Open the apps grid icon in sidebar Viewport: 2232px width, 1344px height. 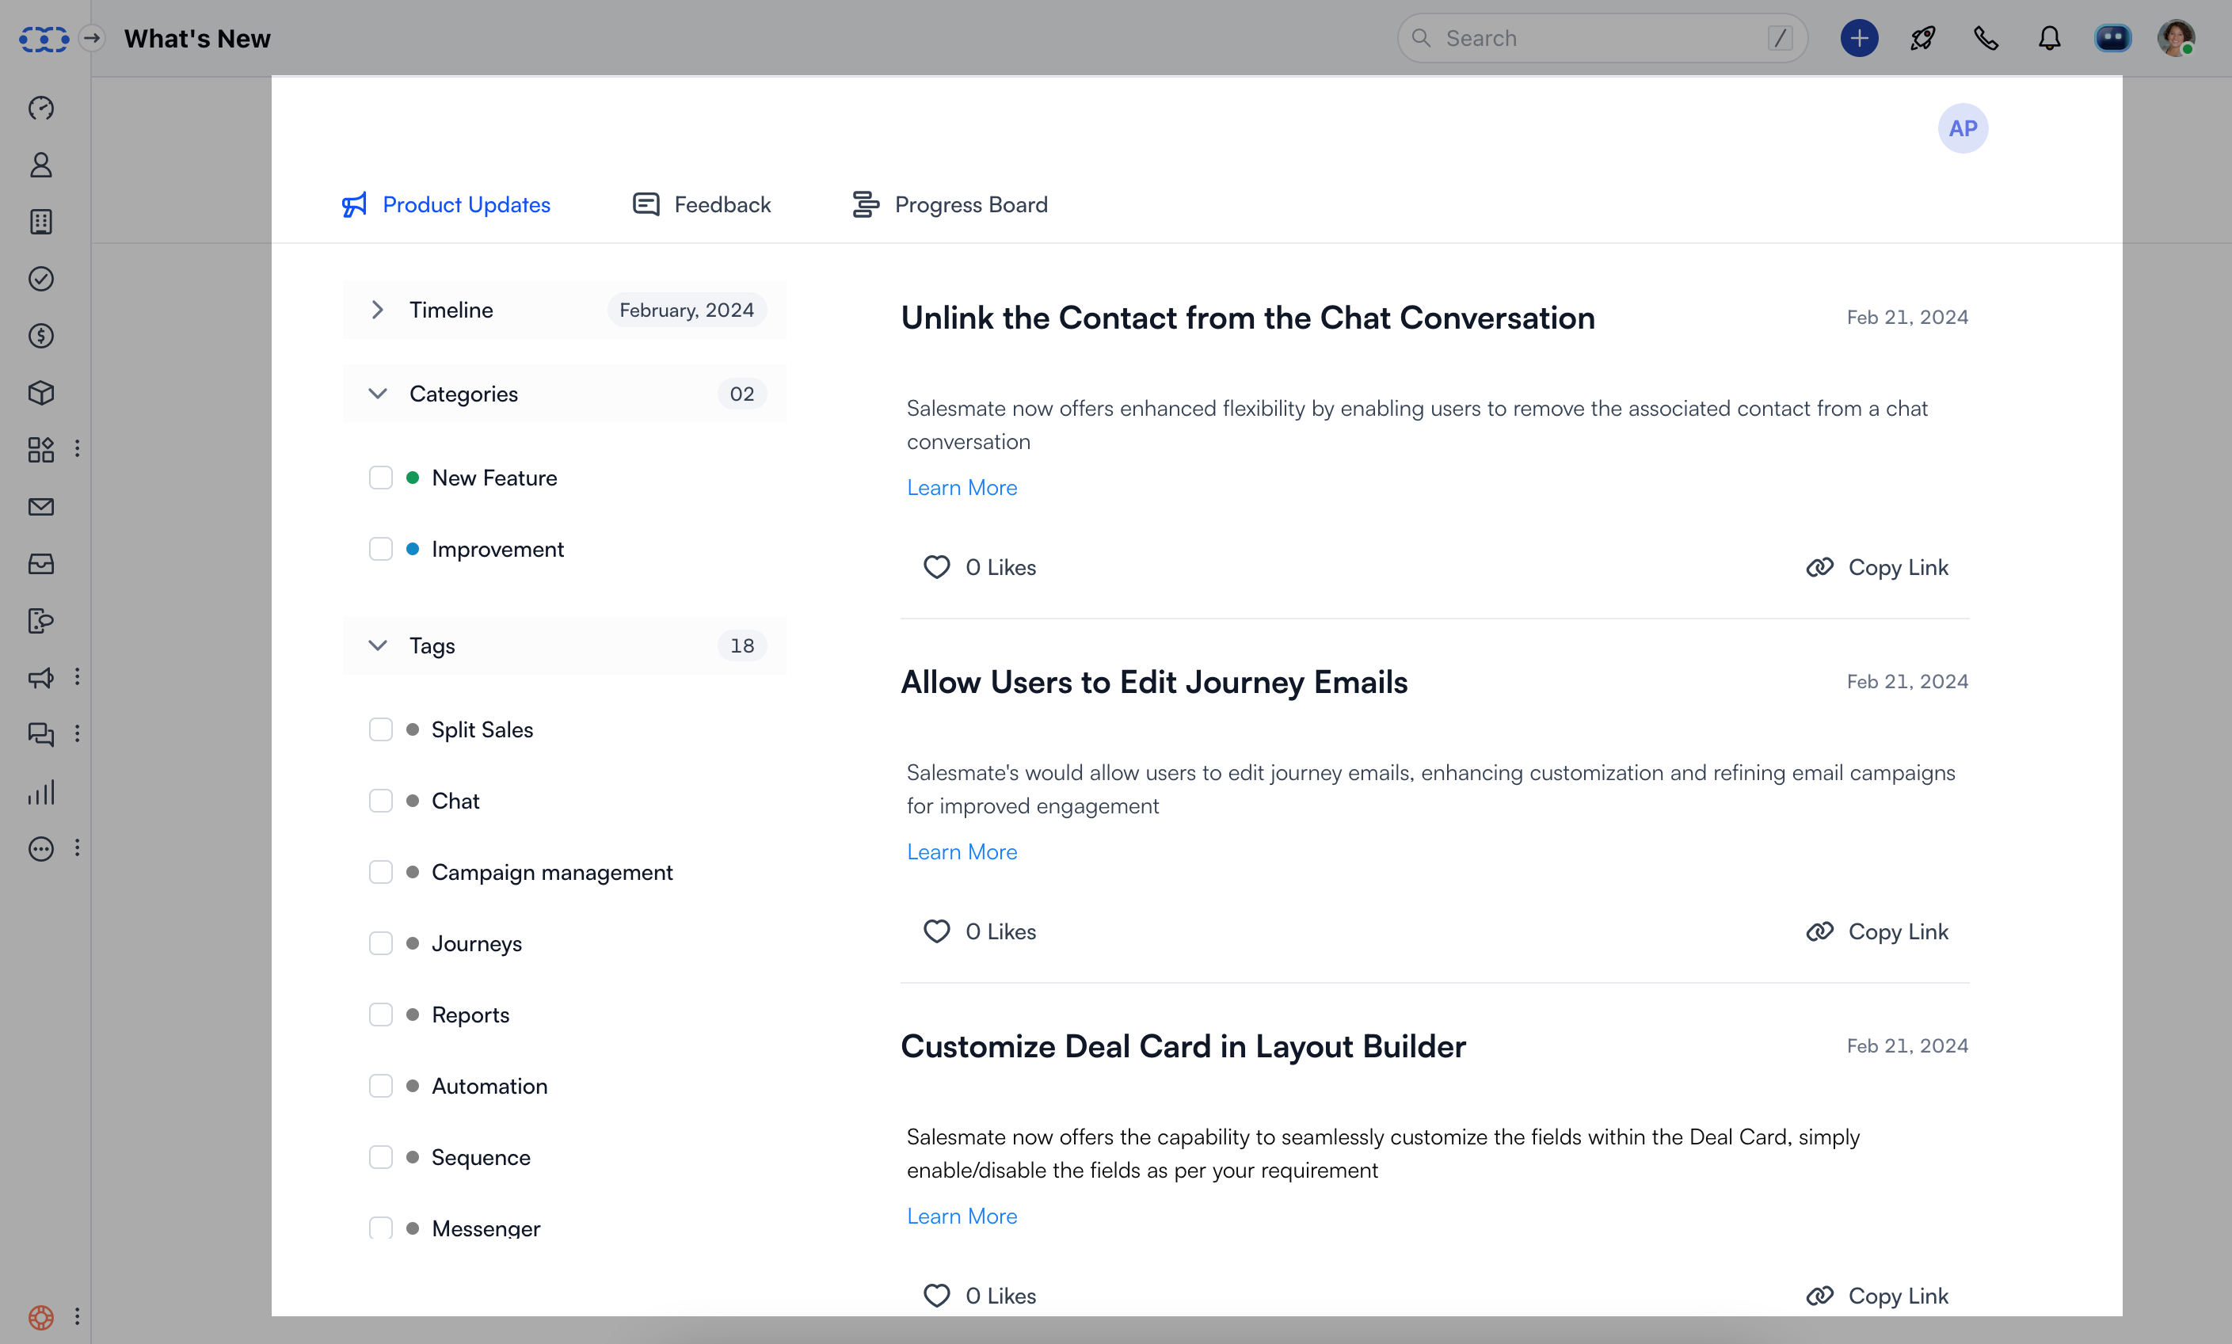point(40,450)
